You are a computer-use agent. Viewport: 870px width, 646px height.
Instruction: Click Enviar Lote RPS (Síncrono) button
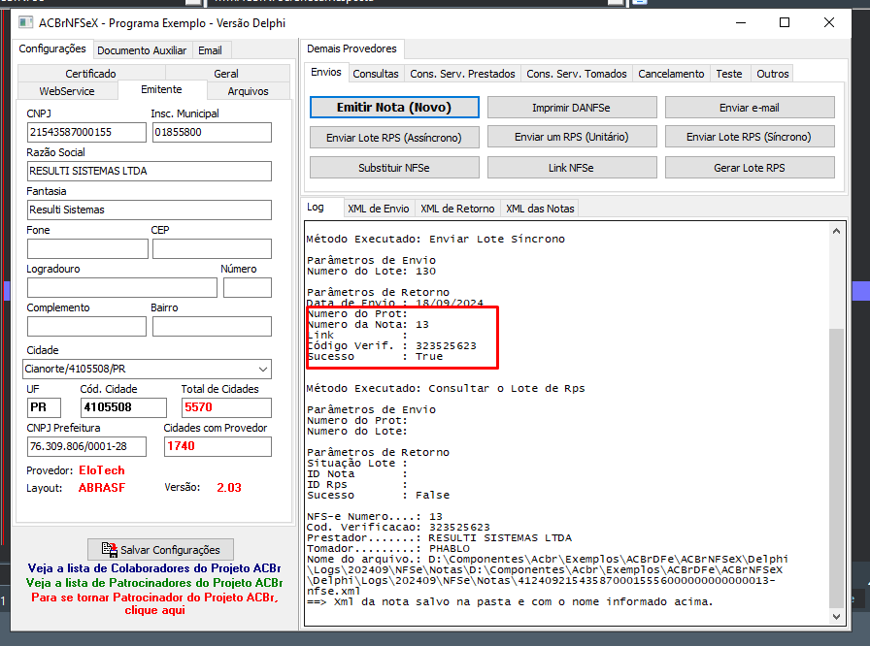[x=749, y=137]
